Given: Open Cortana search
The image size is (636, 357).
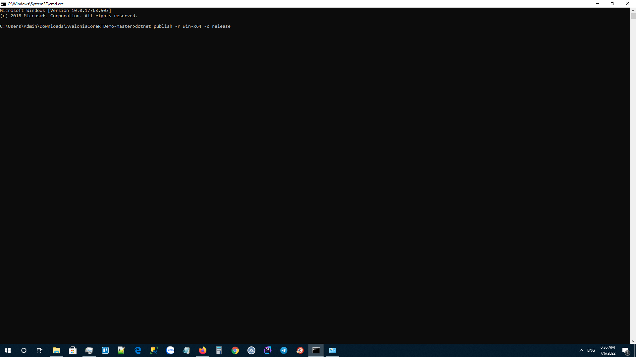Looking at the screenshot, I should tap(23, 350).
